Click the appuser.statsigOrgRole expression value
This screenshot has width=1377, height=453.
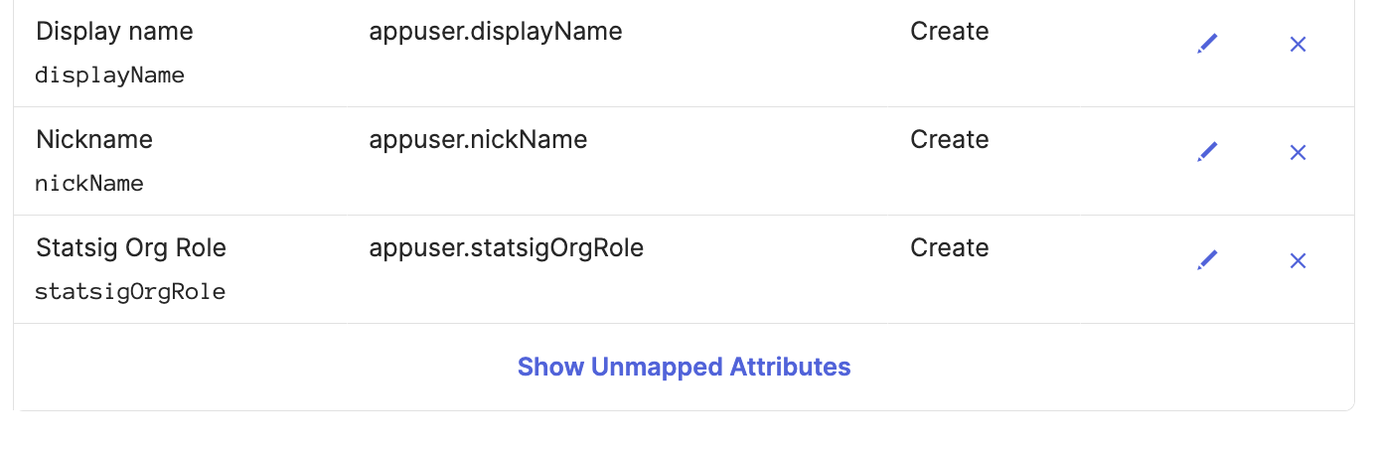click(x=507, y=247)
